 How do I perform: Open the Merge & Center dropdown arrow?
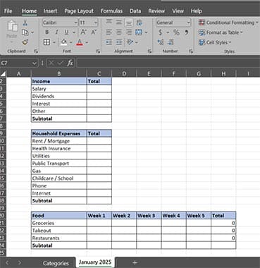pos(146,32)
